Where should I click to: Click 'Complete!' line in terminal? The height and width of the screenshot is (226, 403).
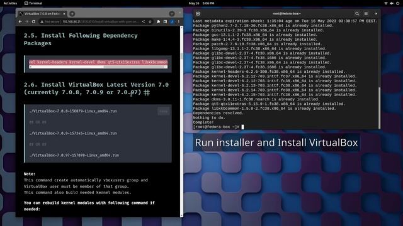pyautogui.click(x=203, y=122)
